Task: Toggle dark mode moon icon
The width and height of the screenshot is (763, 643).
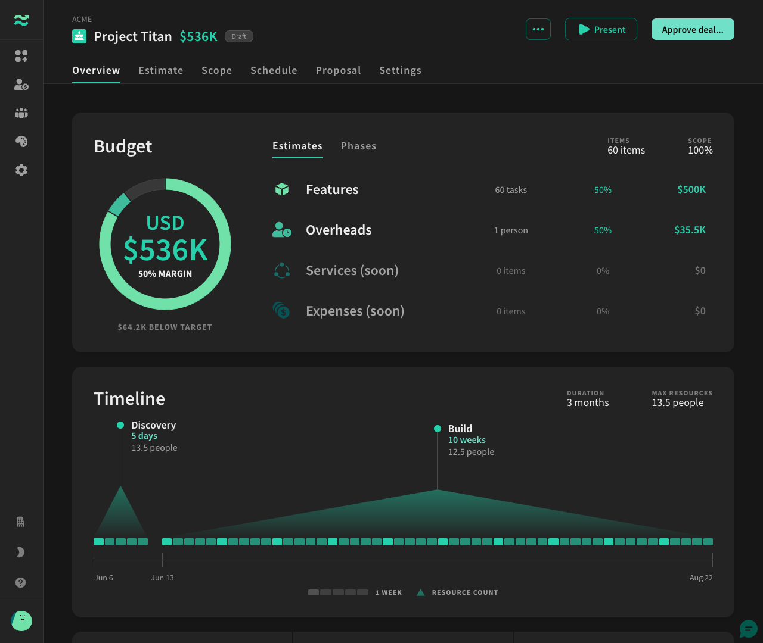Action: (21, 553)
